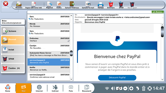Open the Cestino trash folder
The height and width of the screenshot is (93, 166).
13,68
